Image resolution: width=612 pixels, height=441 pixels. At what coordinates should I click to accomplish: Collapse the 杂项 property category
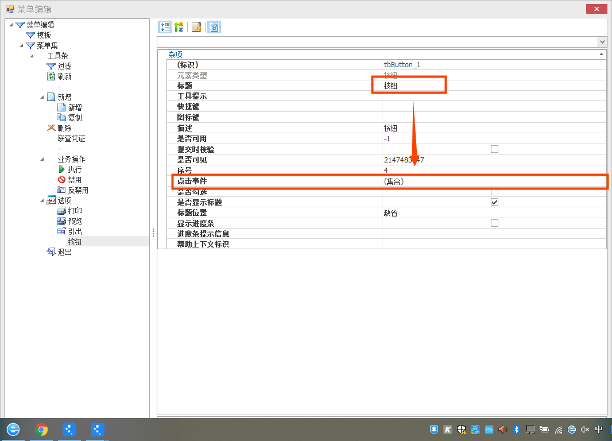point(601,54)
